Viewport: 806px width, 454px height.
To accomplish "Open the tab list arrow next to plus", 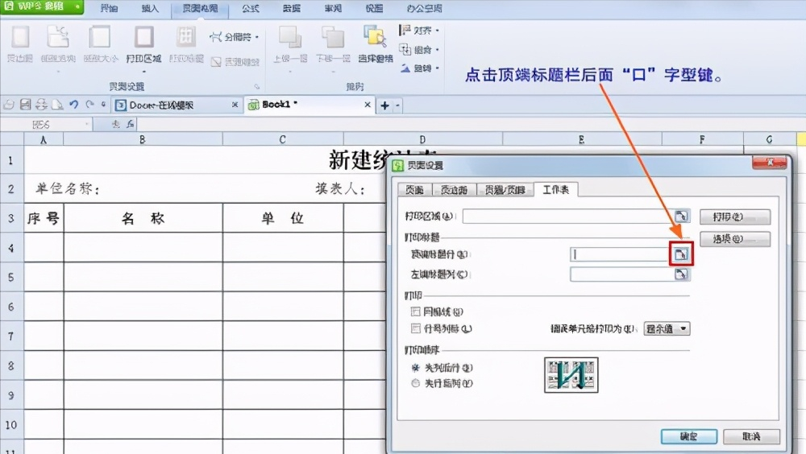I will [397, 105].
